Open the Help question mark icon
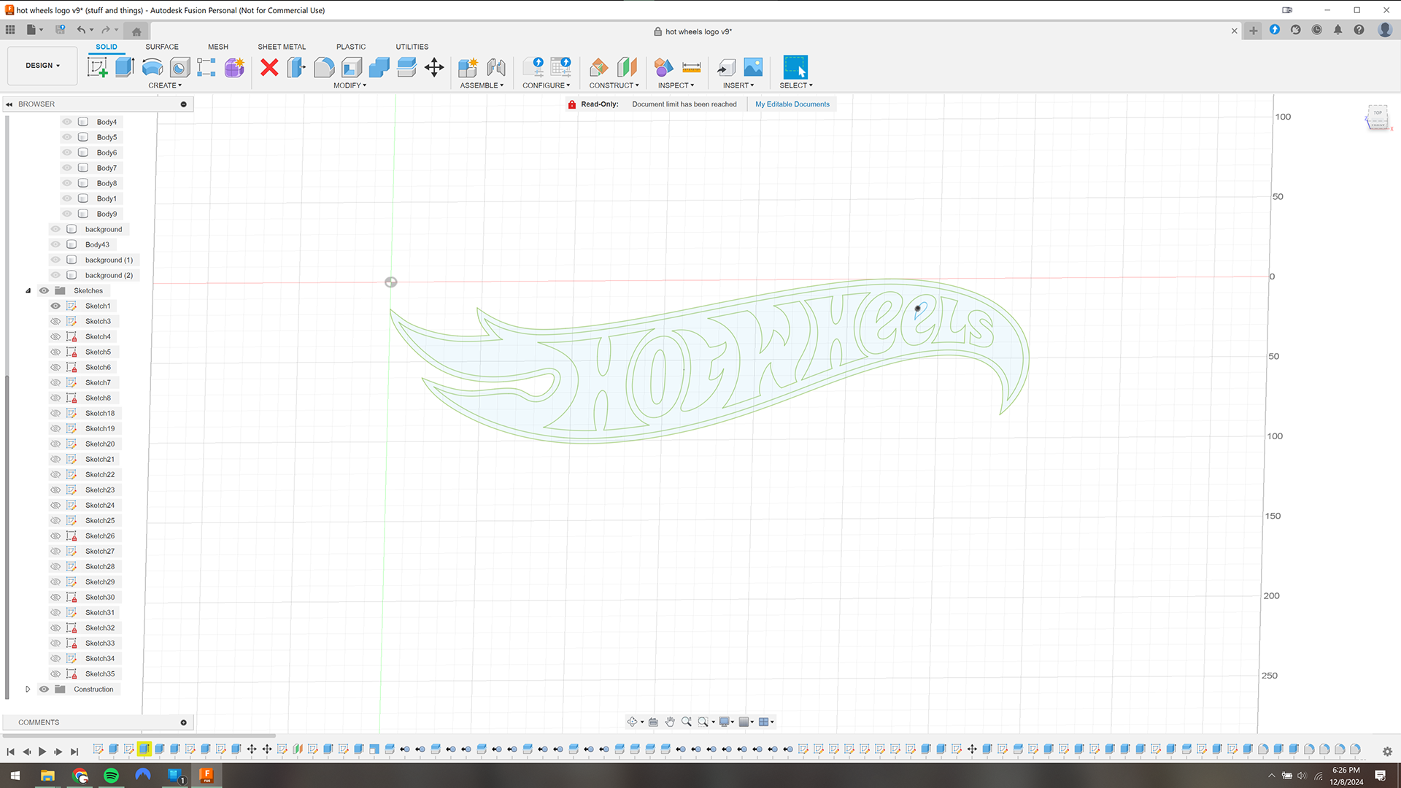The width and height of the screenshot is (1401, 788). [x=1359, y=30]
